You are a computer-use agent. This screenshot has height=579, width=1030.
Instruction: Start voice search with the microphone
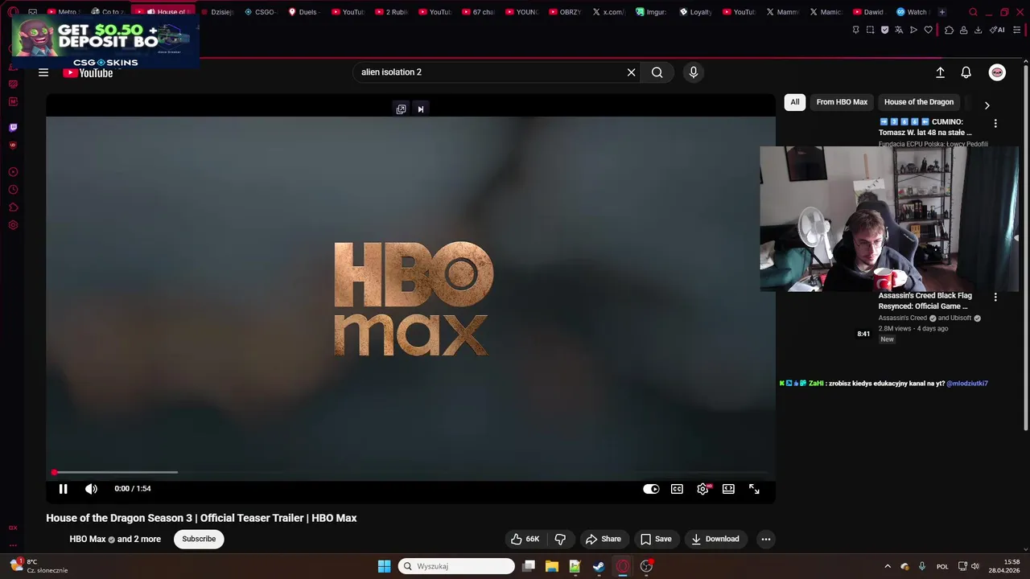tap(694, 72)
